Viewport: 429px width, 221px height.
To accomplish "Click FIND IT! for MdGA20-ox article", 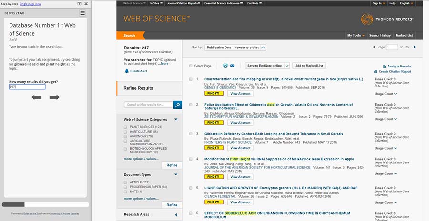I will pos(214,177).
